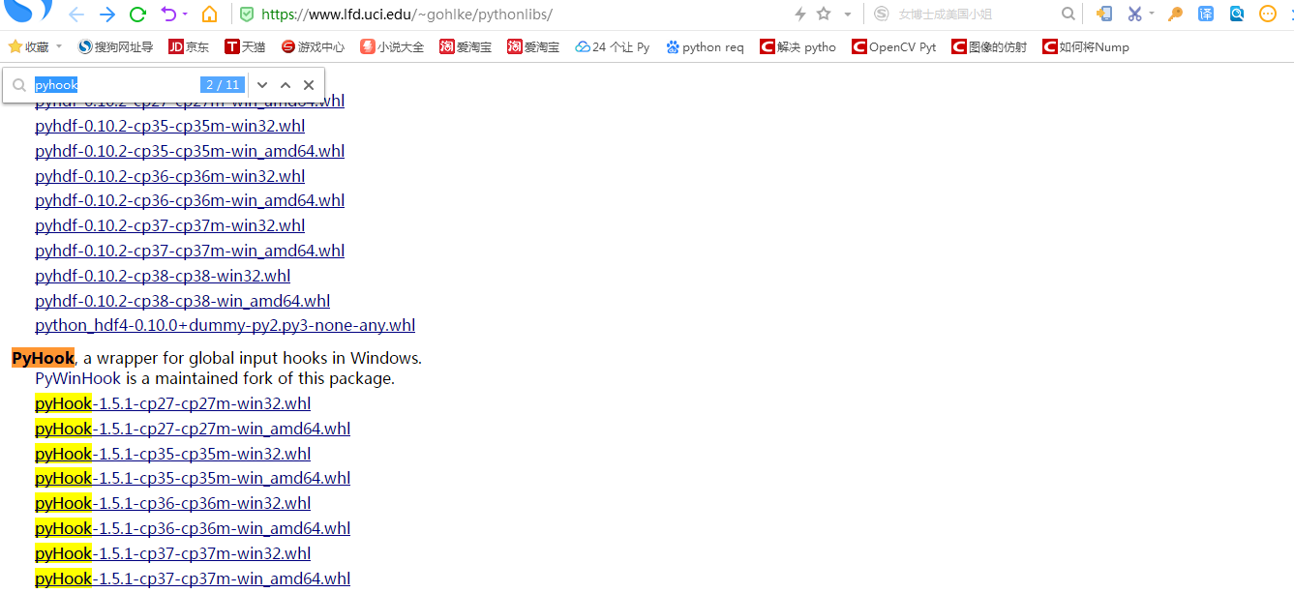Click the blue translate icon
This screenshot has width=1294, height=593.
(x=1206, y=15)
